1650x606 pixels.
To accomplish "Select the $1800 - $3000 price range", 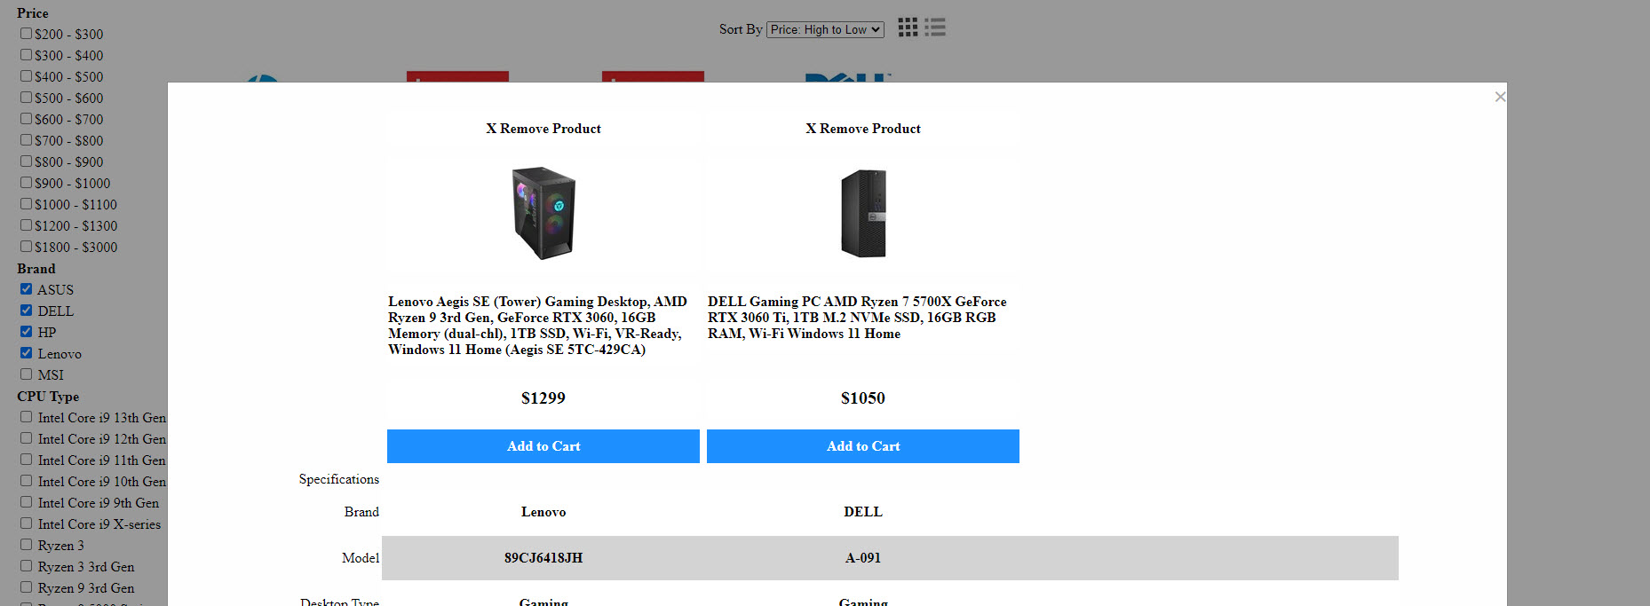I will click(27, 247).
